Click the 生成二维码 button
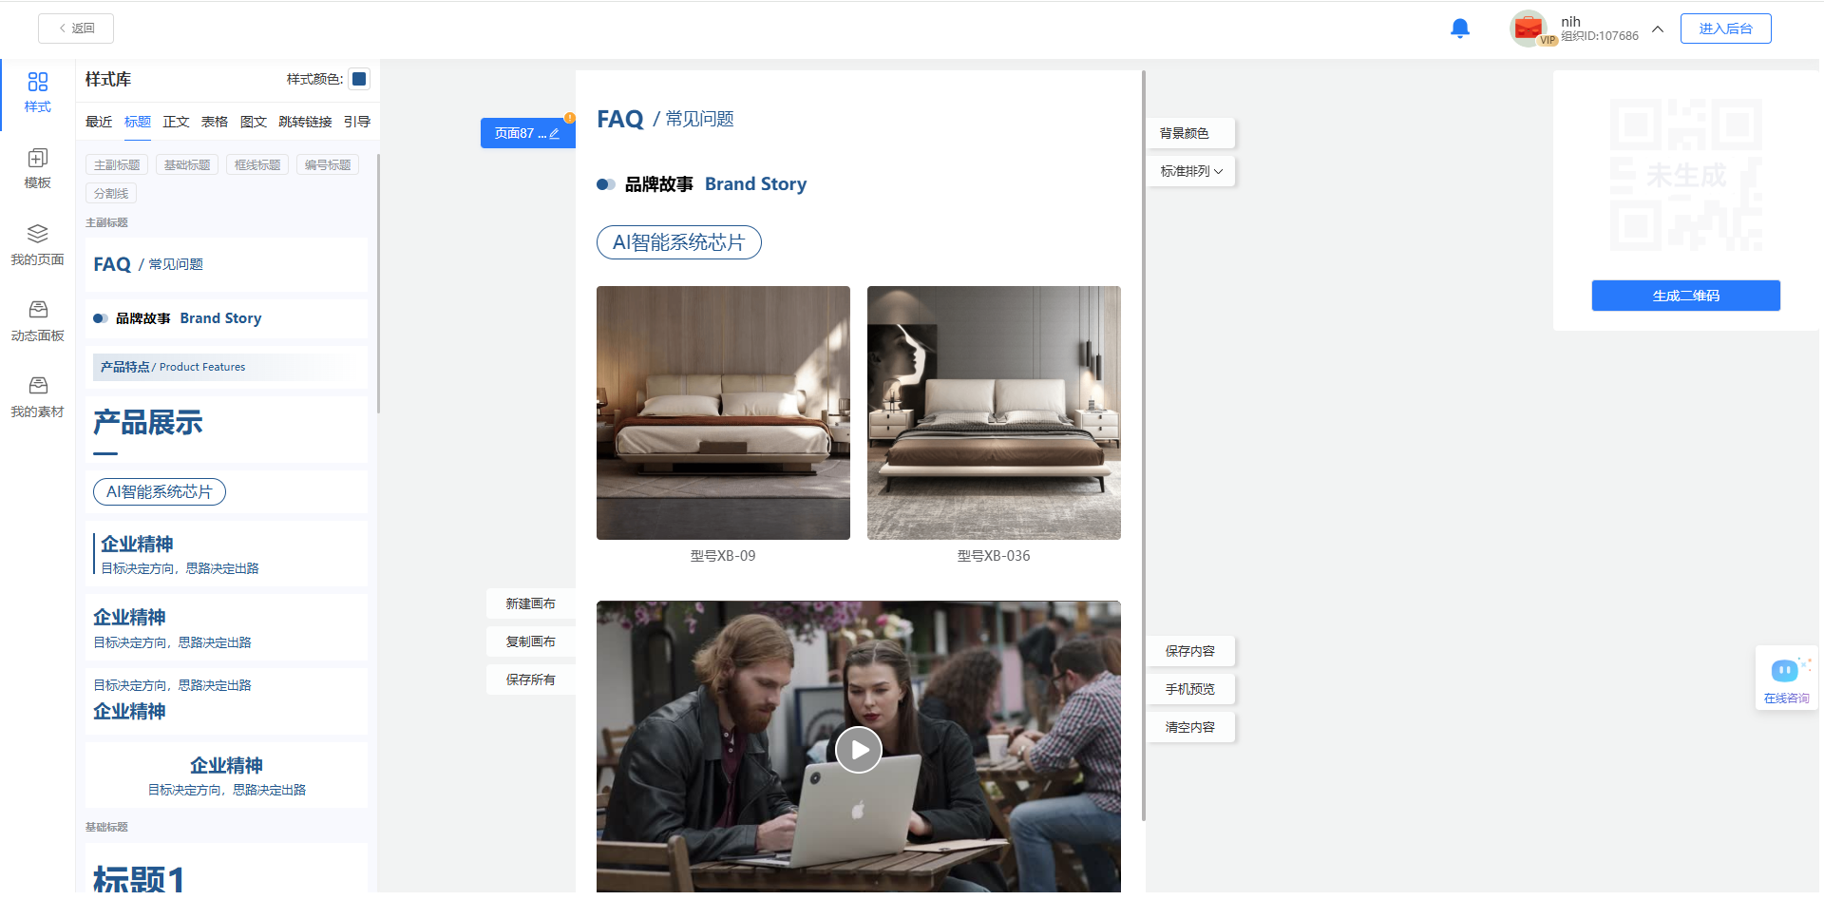Screen dimensions: 1824x900 pos(1685,296)
